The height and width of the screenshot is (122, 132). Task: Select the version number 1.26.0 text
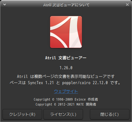(66, 68)
